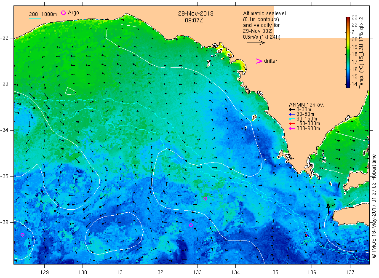Click the '300-600m' depth label
Image resolution: width=379 pixels, height=278 pixels.
tap(308, 128)
